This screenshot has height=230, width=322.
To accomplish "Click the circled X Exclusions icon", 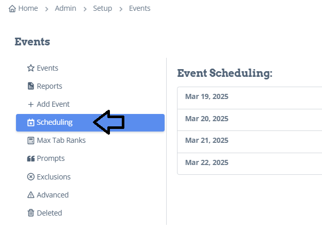I will point(31,177).
